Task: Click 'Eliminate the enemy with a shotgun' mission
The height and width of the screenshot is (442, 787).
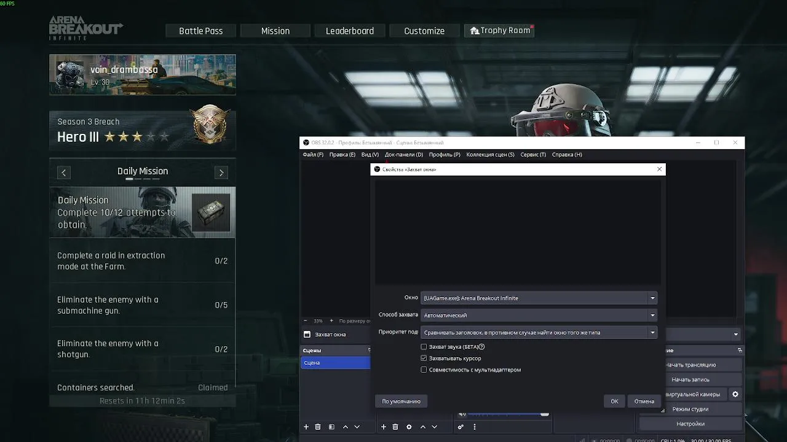Action: (x=142, y=349)
